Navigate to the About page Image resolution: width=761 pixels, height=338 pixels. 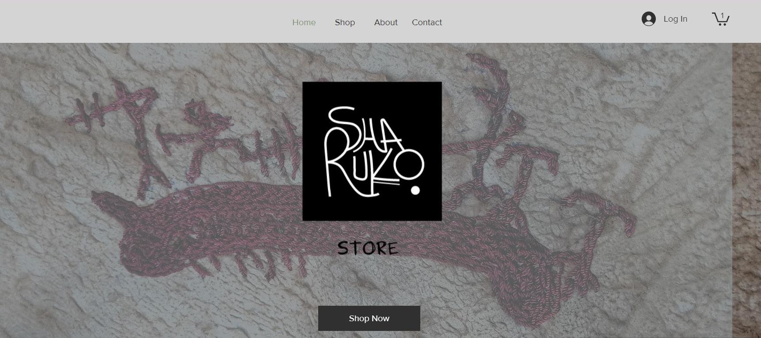(x=386, y=22)
